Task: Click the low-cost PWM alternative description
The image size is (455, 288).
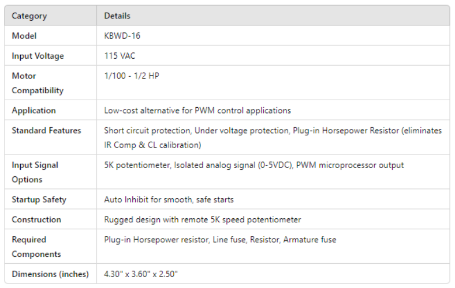Action: [x=197, y=110]
